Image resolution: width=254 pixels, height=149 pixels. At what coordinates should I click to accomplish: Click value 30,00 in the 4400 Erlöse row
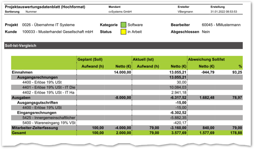tap(182, 82)
